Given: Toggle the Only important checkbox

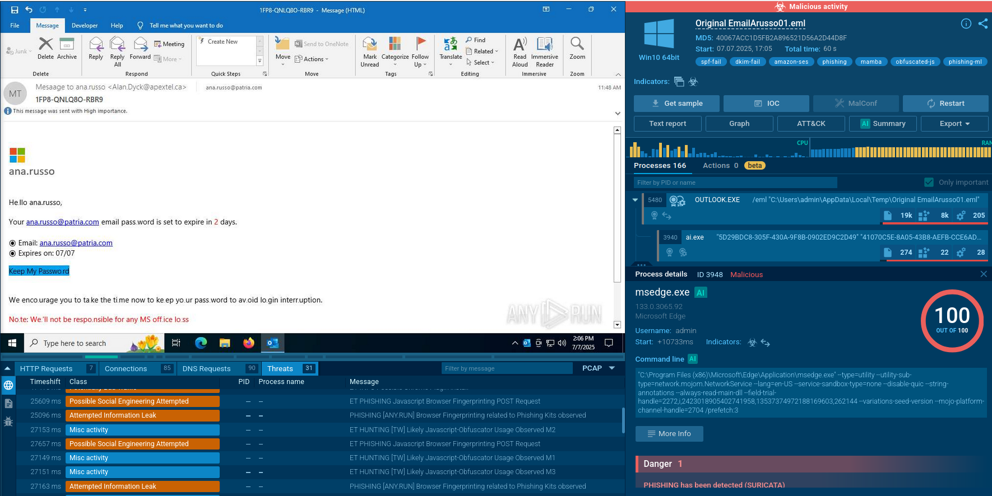Looking at the screenshot, I should click(x=929, y=183).
